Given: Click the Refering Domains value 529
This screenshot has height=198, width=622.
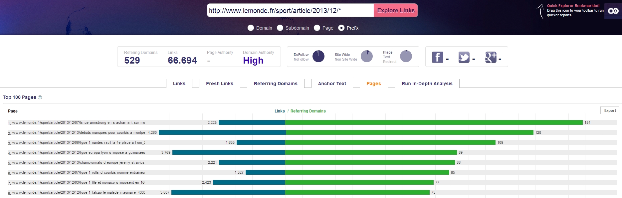Looking at the screenshot, I should tap(132, 60).
